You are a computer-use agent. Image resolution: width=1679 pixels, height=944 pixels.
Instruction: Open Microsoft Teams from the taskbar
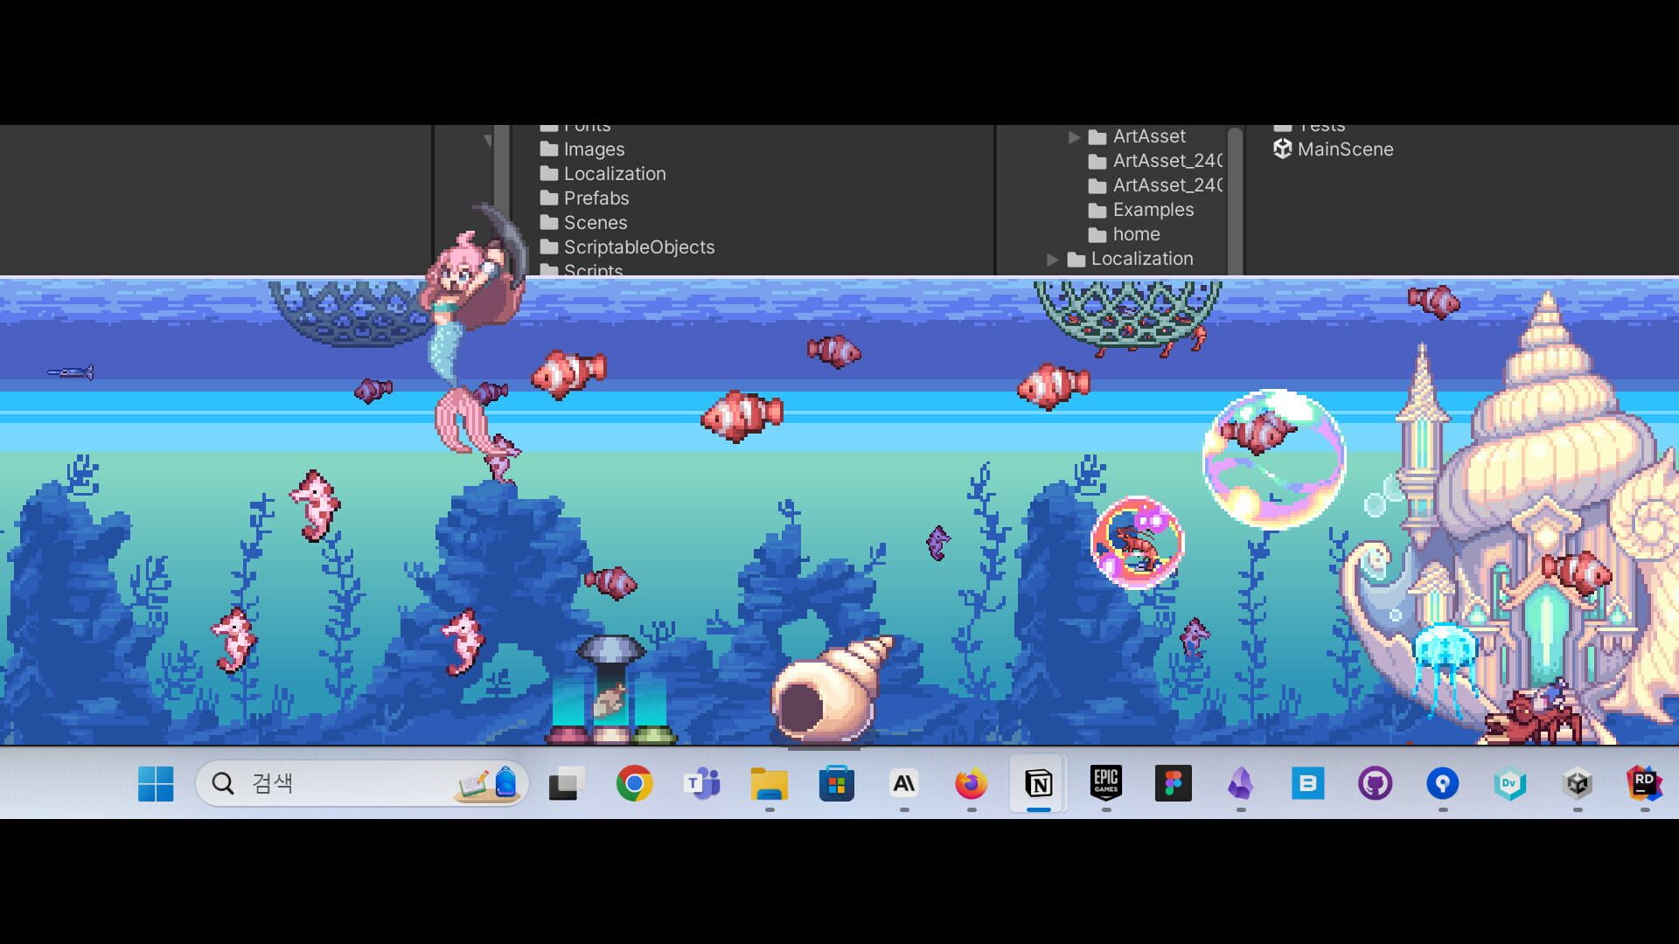pos(702,784)
